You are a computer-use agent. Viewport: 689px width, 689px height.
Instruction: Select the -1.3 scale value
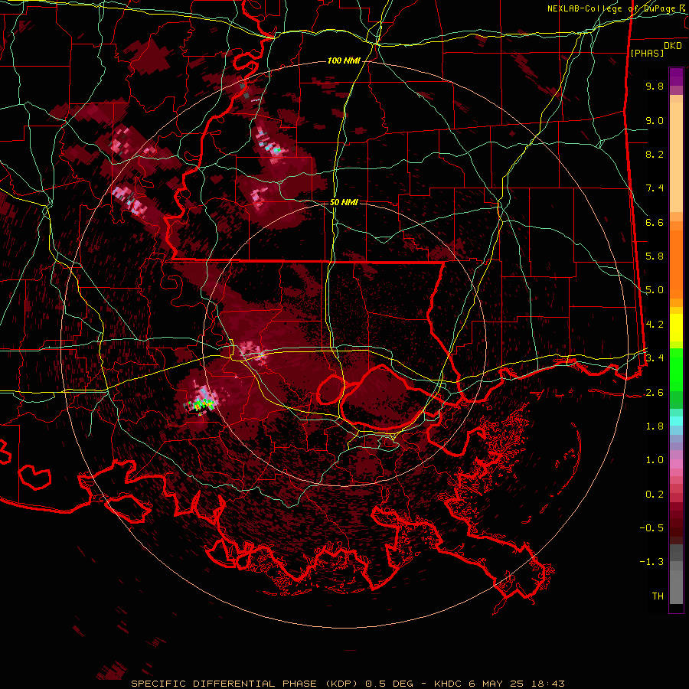click(x=651, y=562)
